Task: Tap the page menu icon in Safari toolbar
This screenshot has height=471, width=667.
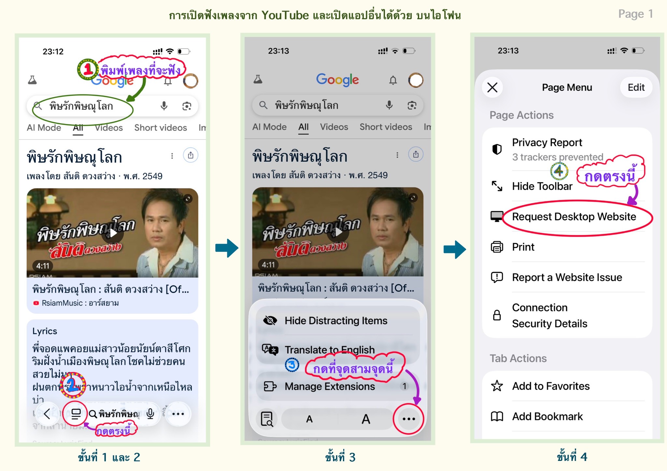Action: coord(76,414)
